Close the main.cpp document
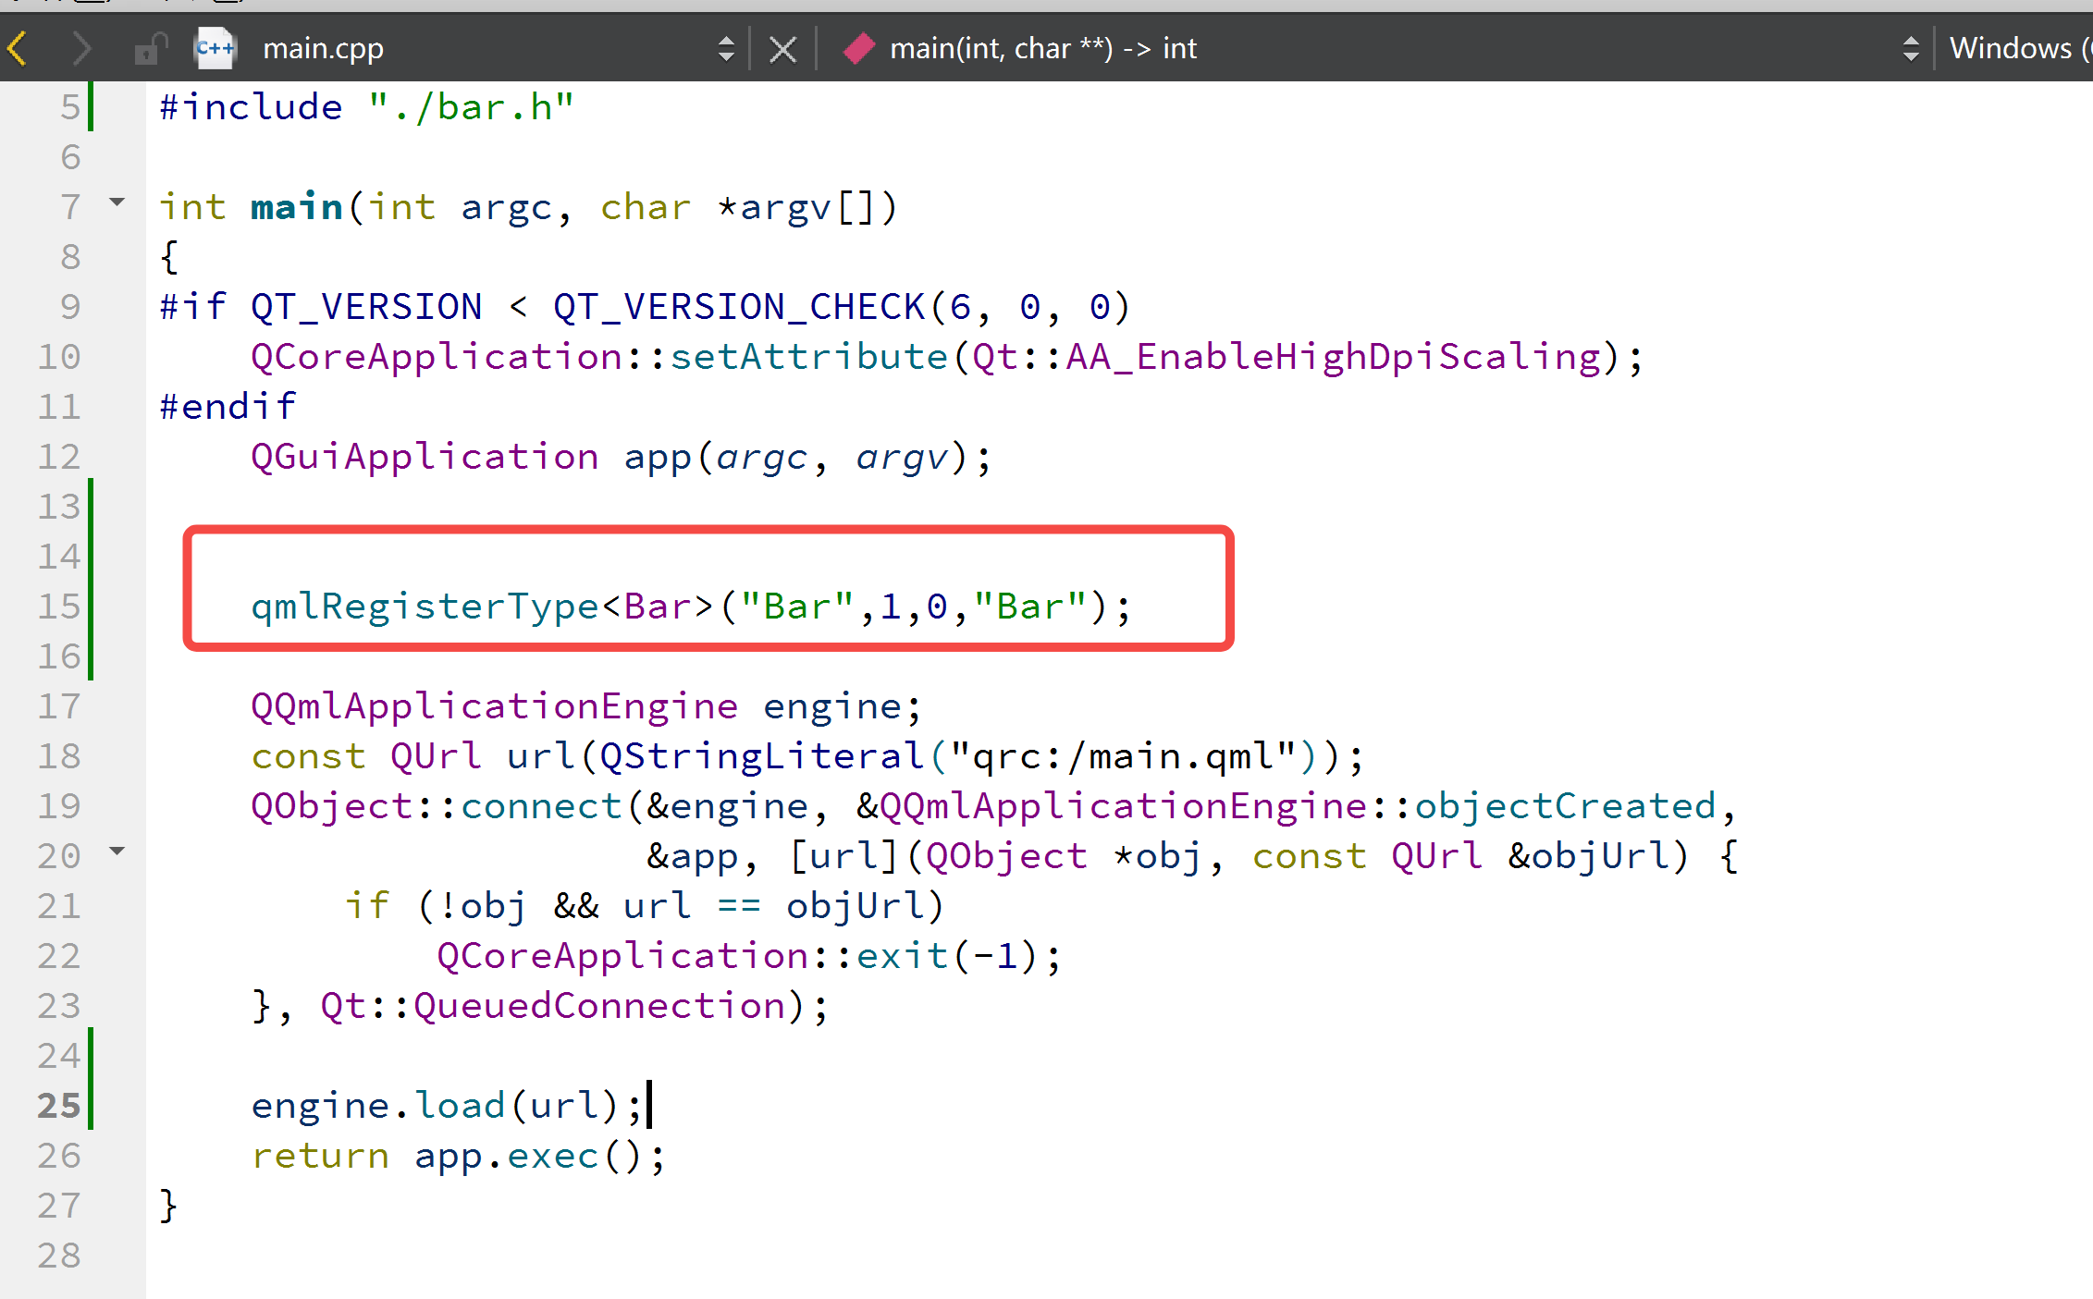 pos(782,49)
